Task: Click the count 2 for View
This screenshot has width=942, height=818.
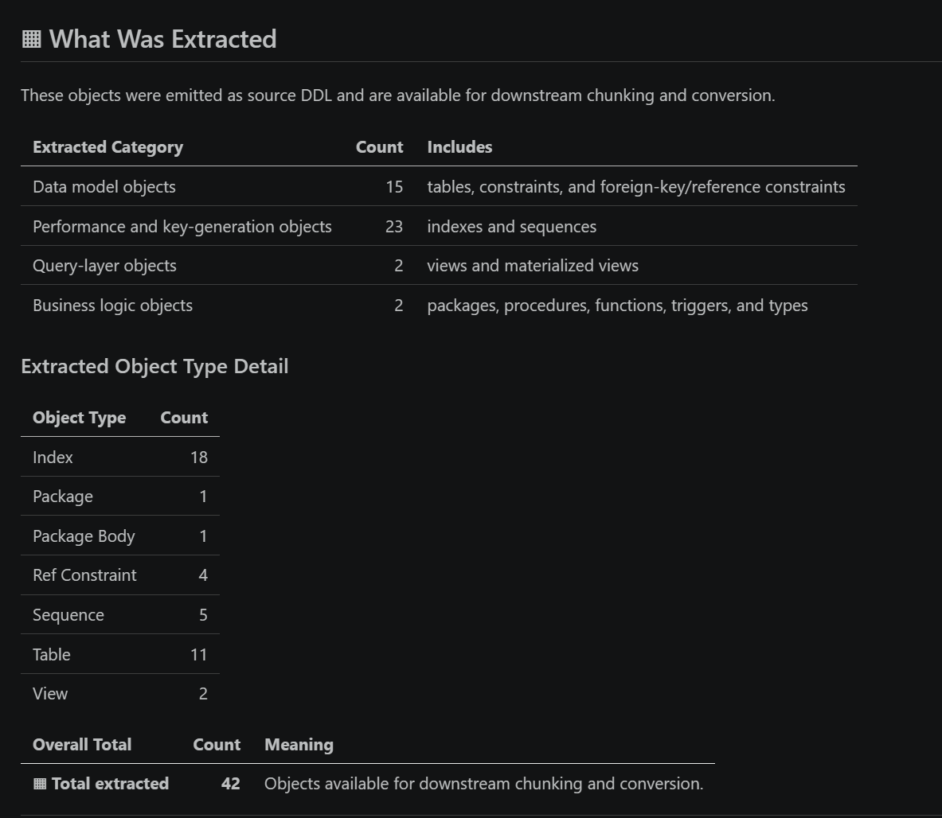Action: [203, 693]
